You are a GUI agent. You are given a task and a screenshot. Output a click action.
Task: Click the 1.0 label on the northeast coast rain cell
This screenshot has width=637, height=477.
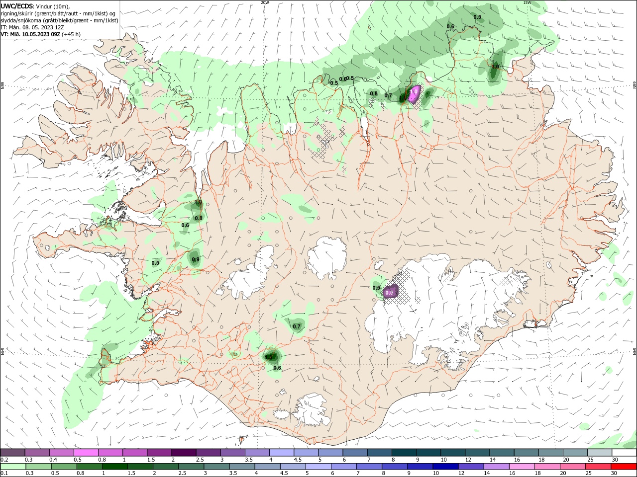495,66
